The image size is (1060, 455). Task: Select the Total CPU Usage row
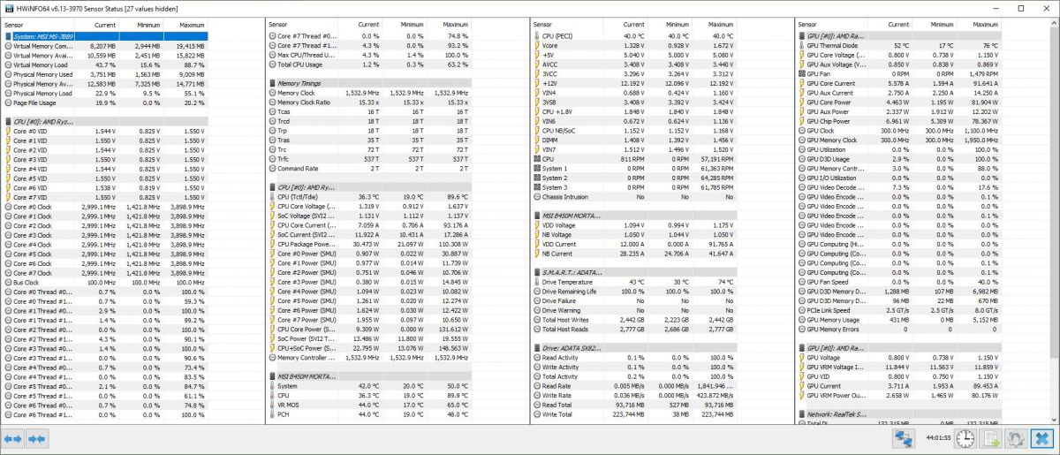[x=370, y=64]
